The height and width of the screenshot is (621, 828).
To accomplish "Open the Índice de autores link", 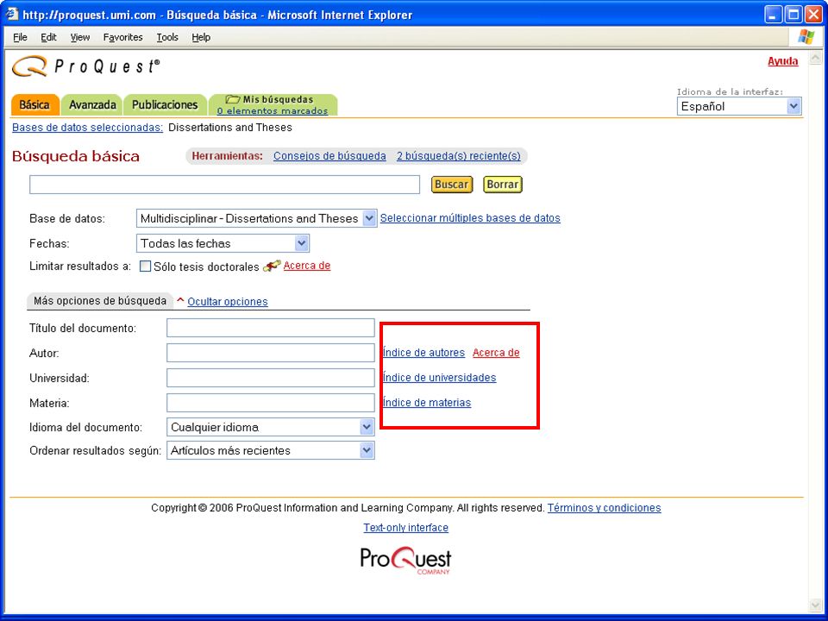I will pyautogui.click(x=423, y=352).
